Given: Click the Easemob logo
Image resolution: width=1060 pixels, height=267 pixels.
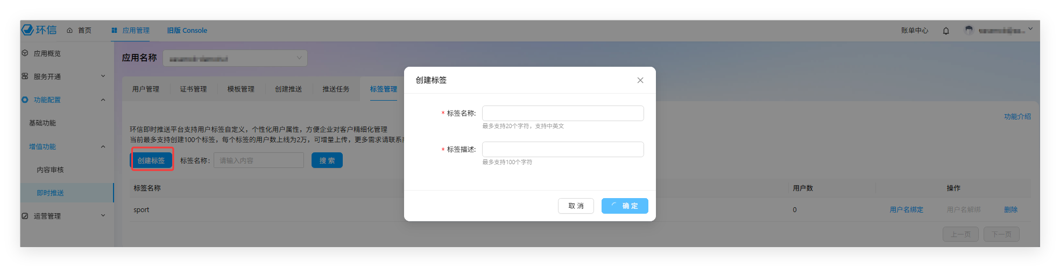Looking at the screenshot, I should tap(39, 30).
